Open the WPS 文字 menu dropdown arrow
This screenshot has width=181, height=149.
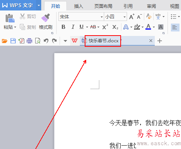tap(39, 5)
